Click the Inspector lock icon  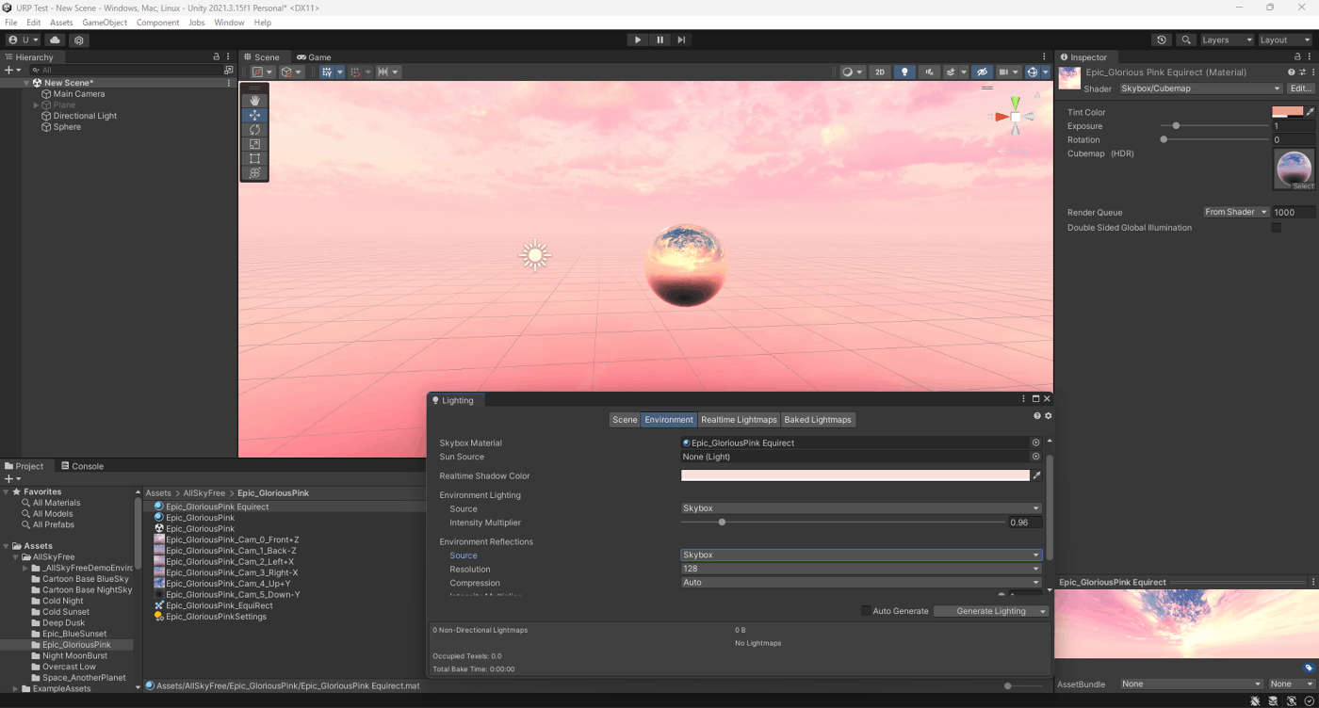tap(1299, 56)
